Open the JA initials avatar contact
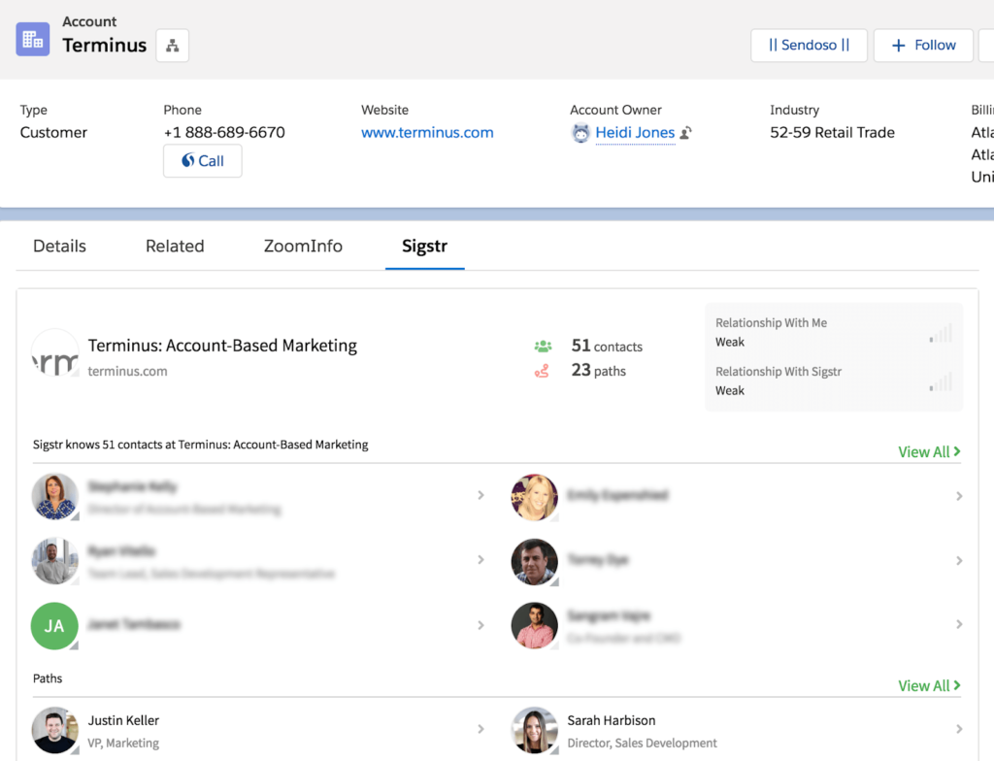Image resolution: width=994 pixels, height=761 pixels. click(54, 626)
